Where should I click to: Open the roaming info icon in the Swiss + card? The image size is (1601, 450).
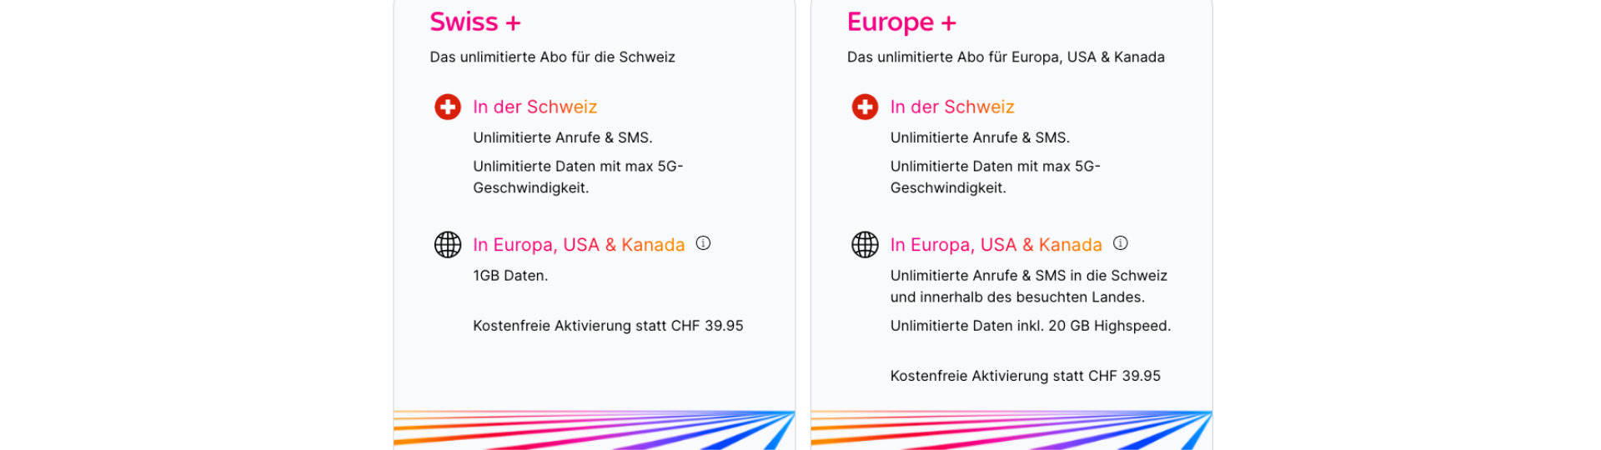pos(704,243)
